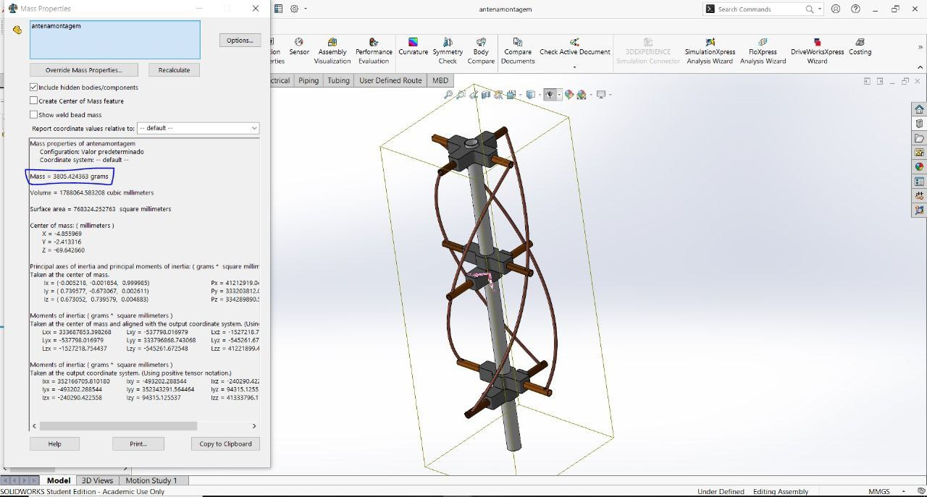Image resolution: width=927 pixels, height=497 pixels.
Task: Check the Show weld bead mass box
Action: [34, 114]
